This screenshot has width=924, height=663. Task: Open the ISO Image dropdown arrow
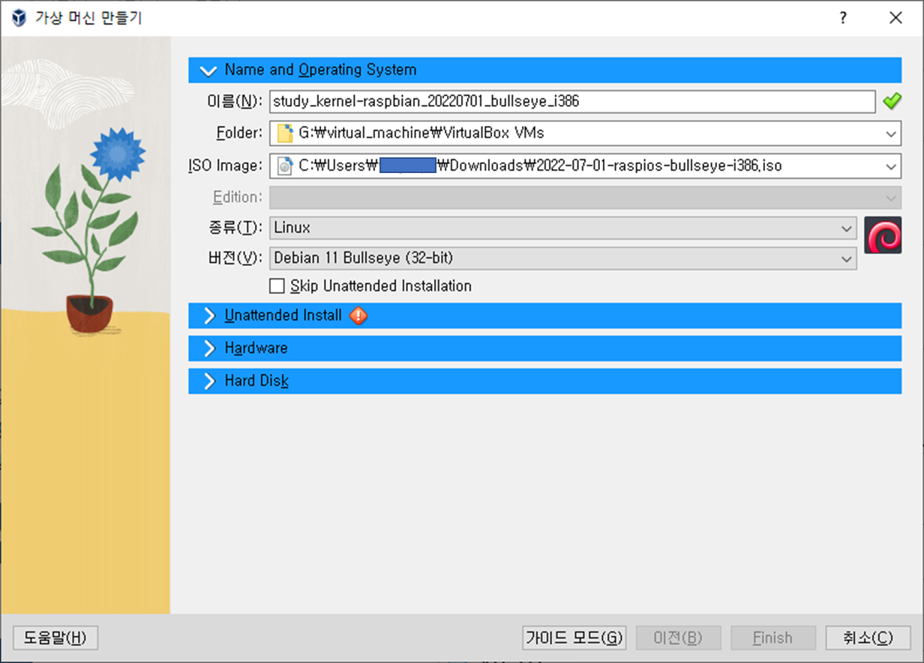click(891, 166)
